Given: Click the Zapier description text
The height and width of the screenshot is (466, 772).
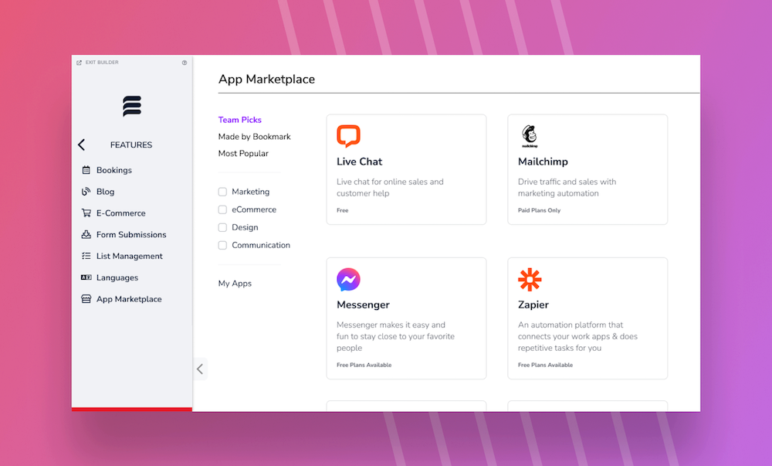Looking at the screenshot, I should click(577, 336).
